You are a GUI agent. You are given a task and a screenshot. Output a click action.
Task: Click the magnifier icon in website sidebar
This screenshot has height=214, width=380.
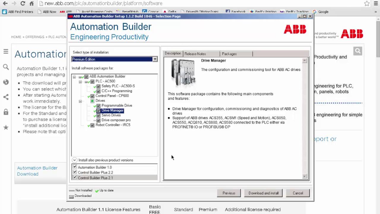click(x=6, y=67)
